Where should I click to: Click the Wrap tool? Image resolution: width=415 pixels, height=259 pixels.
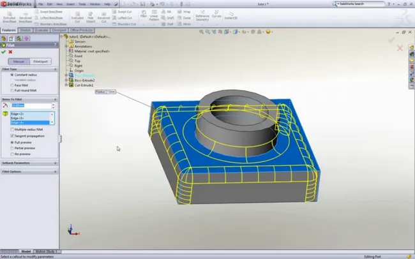click(x=184, y=11)
